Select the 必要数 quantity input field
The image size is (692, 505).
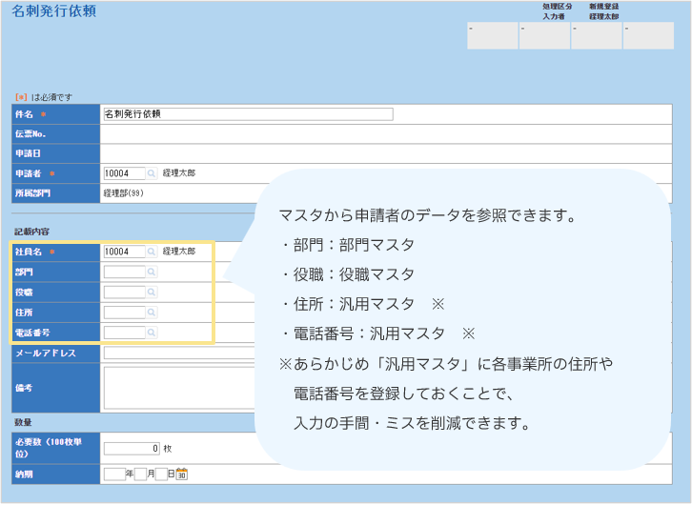[132, 448]
